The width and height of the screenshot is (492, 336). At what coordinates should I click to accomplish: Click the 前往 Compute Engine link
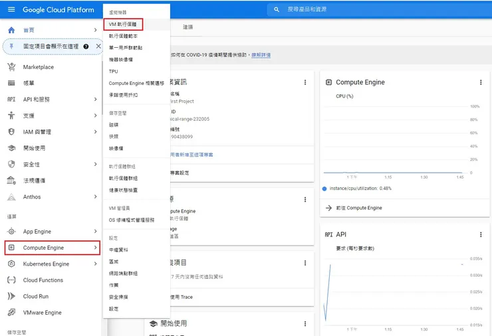point(359,208)
